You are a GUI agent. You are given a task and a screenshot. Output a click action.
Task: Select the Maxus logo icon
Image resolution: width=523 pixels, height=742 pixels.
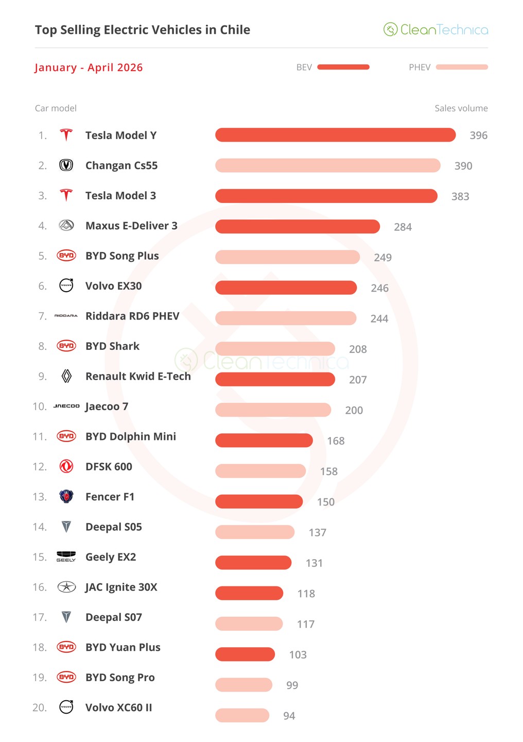[x=66, y=225]
